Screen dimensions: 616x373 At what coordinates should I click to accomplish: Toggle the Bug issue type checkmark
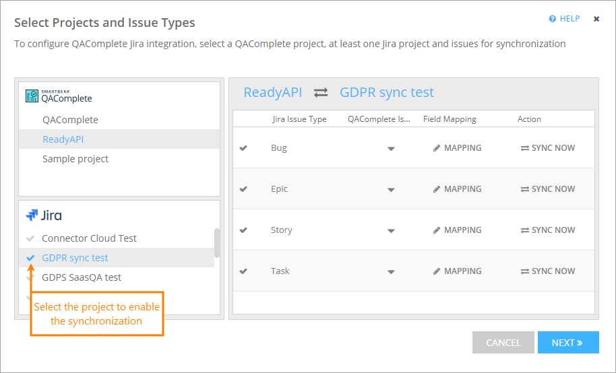pos(243,148)
